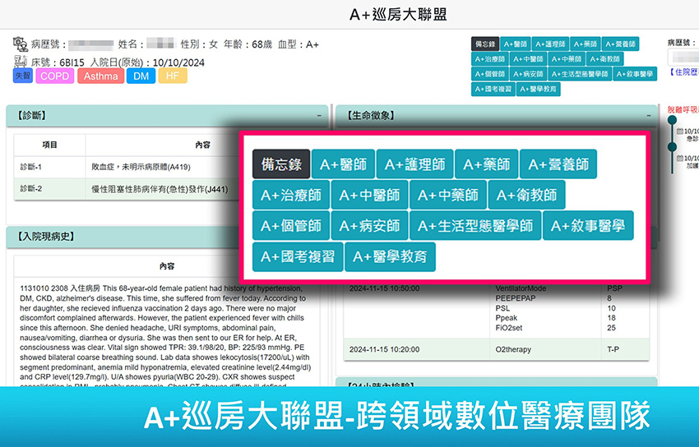
Task: Click the 項目 column header in diagnosis table
Action: 49,145
